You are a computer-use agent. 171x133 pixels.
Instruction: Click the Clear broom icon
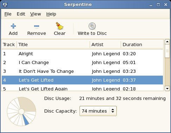click(x=59, y=26)
